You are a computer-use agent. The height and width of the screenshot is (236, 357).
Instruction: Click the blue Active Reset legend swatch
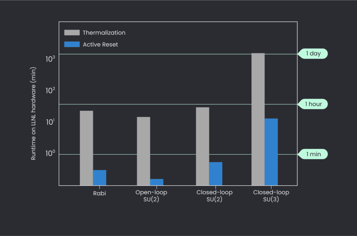point(71,44)
